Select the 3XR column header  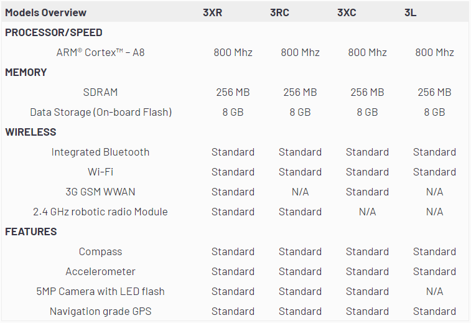pyautogui.click(x=212, y=12)
